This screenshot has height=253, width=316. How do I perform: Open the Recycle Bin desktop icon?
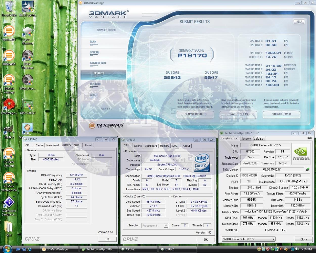(x=9, y=9)
